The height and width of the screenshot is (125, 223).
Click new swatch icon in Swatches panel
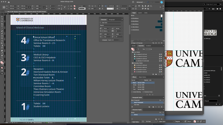tap(159, 74)
